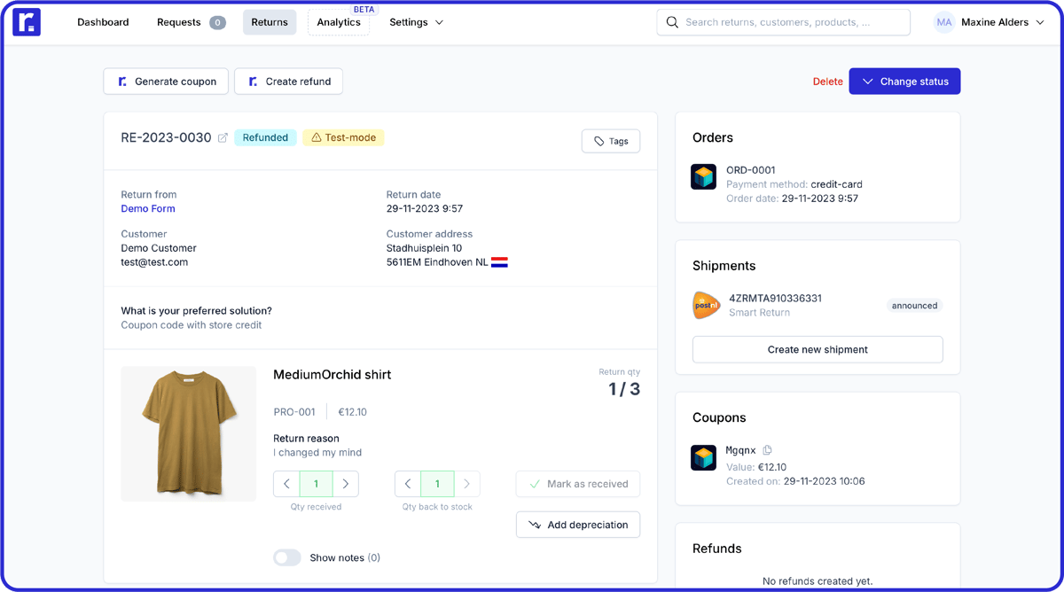Increase the Qty received value
The image size is (1064, 592).
pyautogui.click(x=346, y=484)
